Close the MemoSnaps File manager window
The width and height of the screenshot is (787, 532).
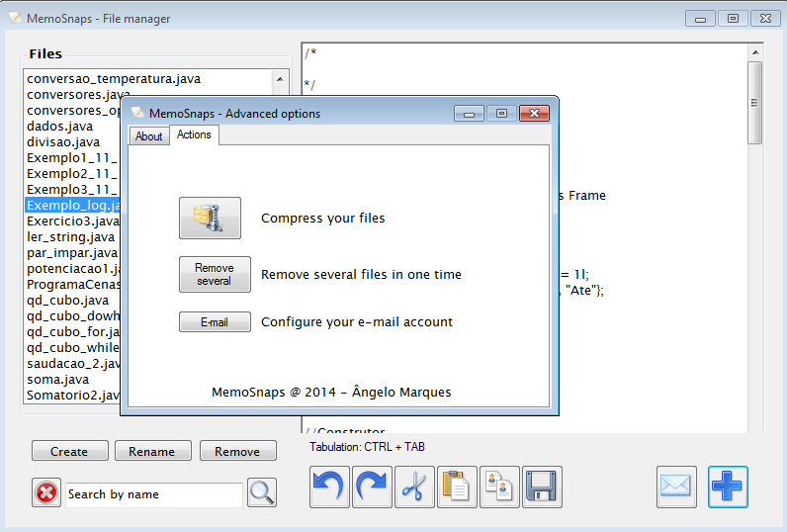[x=765, y=19]
